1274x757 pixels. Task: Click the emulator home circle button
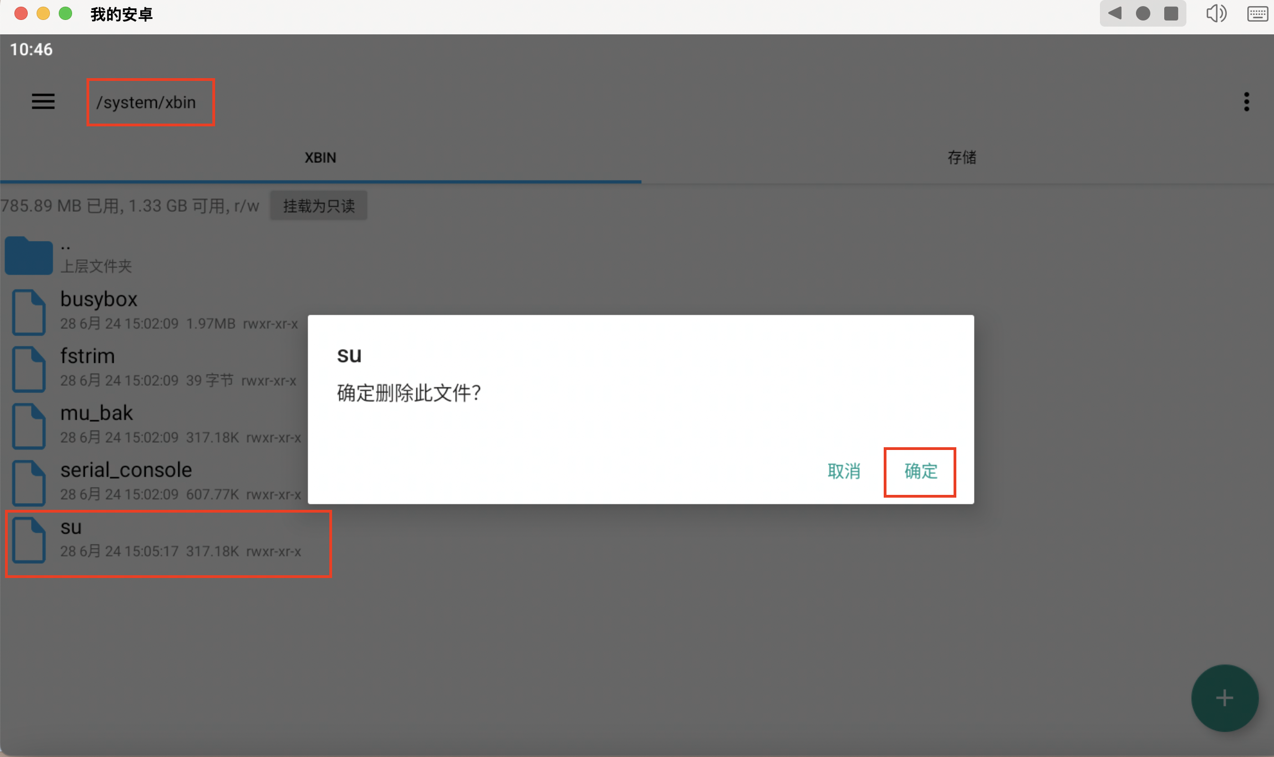pos(1143,13)
